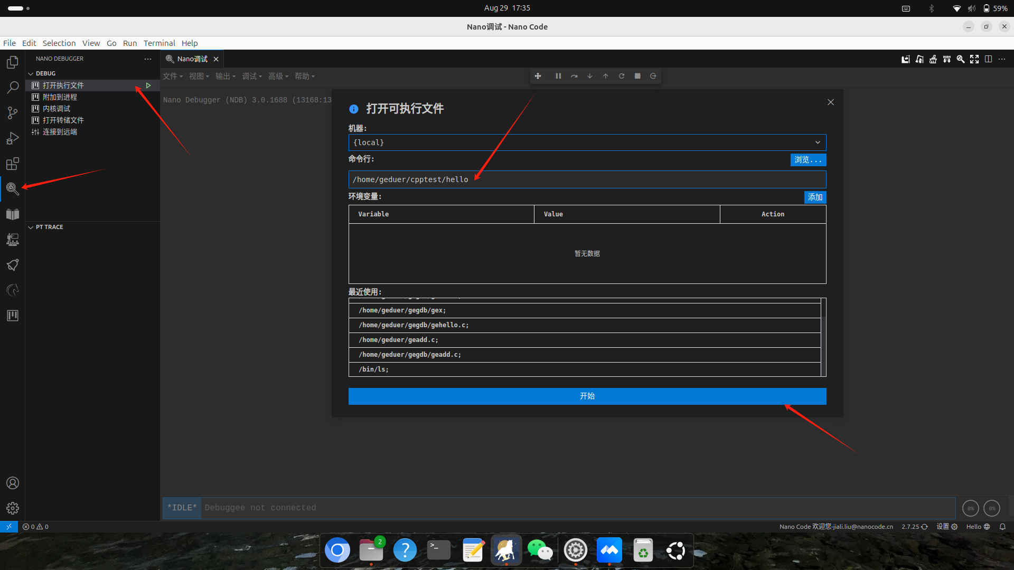The height and width of the screenshot is (570, 1014).
Task: Open the Terminal menu
Action: coord(159,43)
